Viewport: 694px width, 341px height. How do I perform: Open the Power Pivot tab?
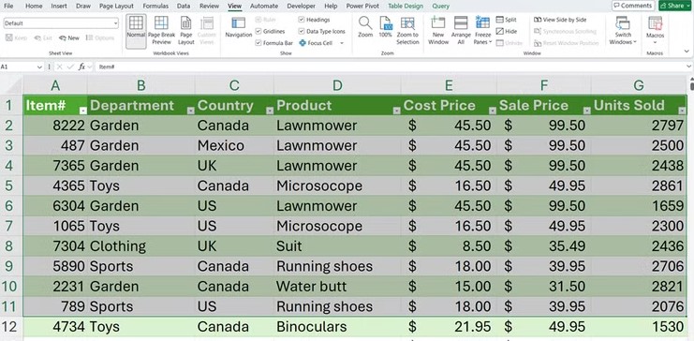tap(362, 7)
